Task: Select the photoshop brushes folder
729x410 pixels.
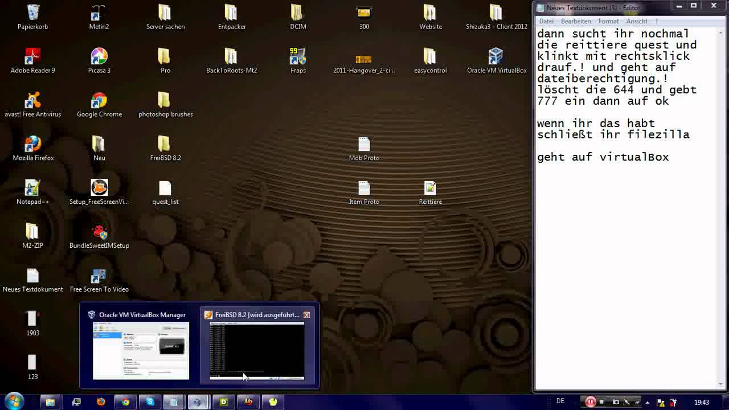Action: (165, 104)
